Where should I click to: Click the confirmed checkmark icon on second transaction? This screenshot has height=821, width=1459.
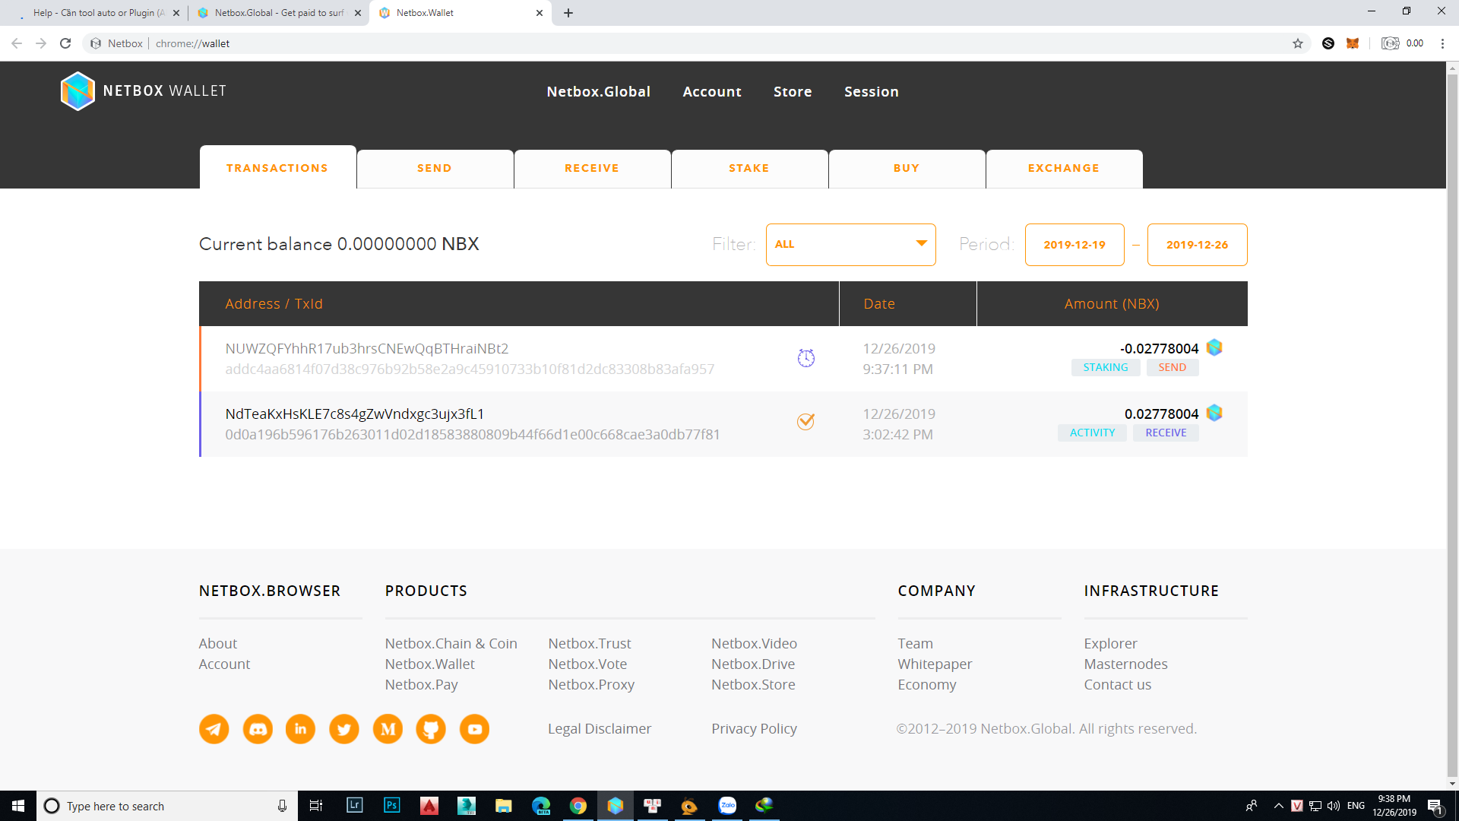click(805, 421)
